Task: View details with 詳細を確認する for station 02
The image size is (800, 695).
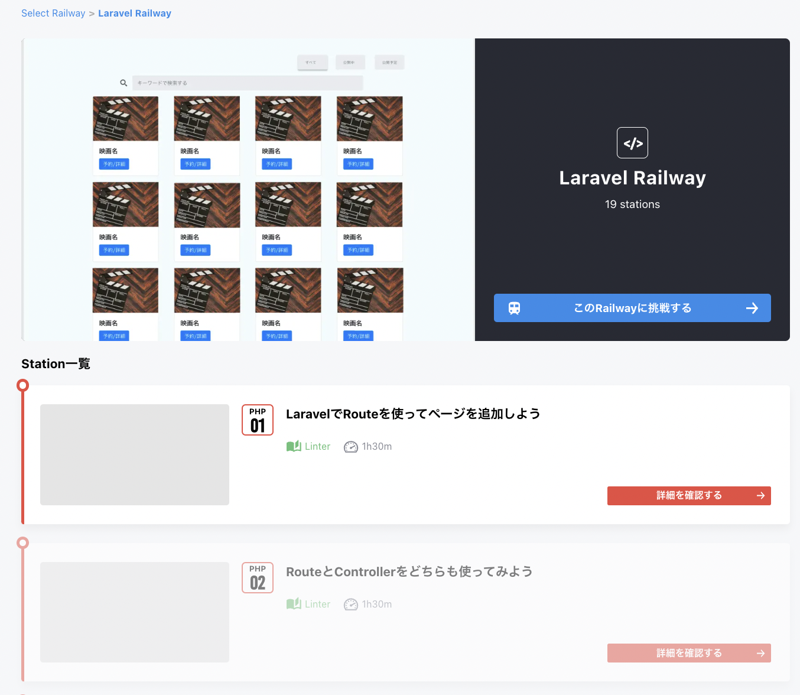Action: (689, 653)
